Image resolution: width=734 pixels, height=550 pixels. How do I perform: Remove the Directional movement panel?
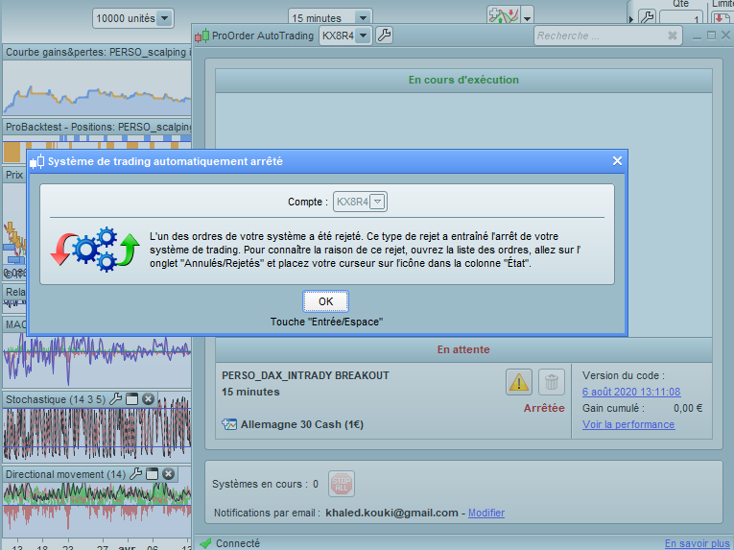pos(169,474)
